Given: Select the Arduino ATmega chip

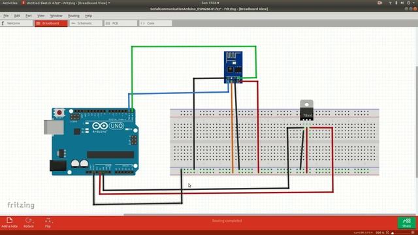Looking at the screenshot, I should (110, 155).
